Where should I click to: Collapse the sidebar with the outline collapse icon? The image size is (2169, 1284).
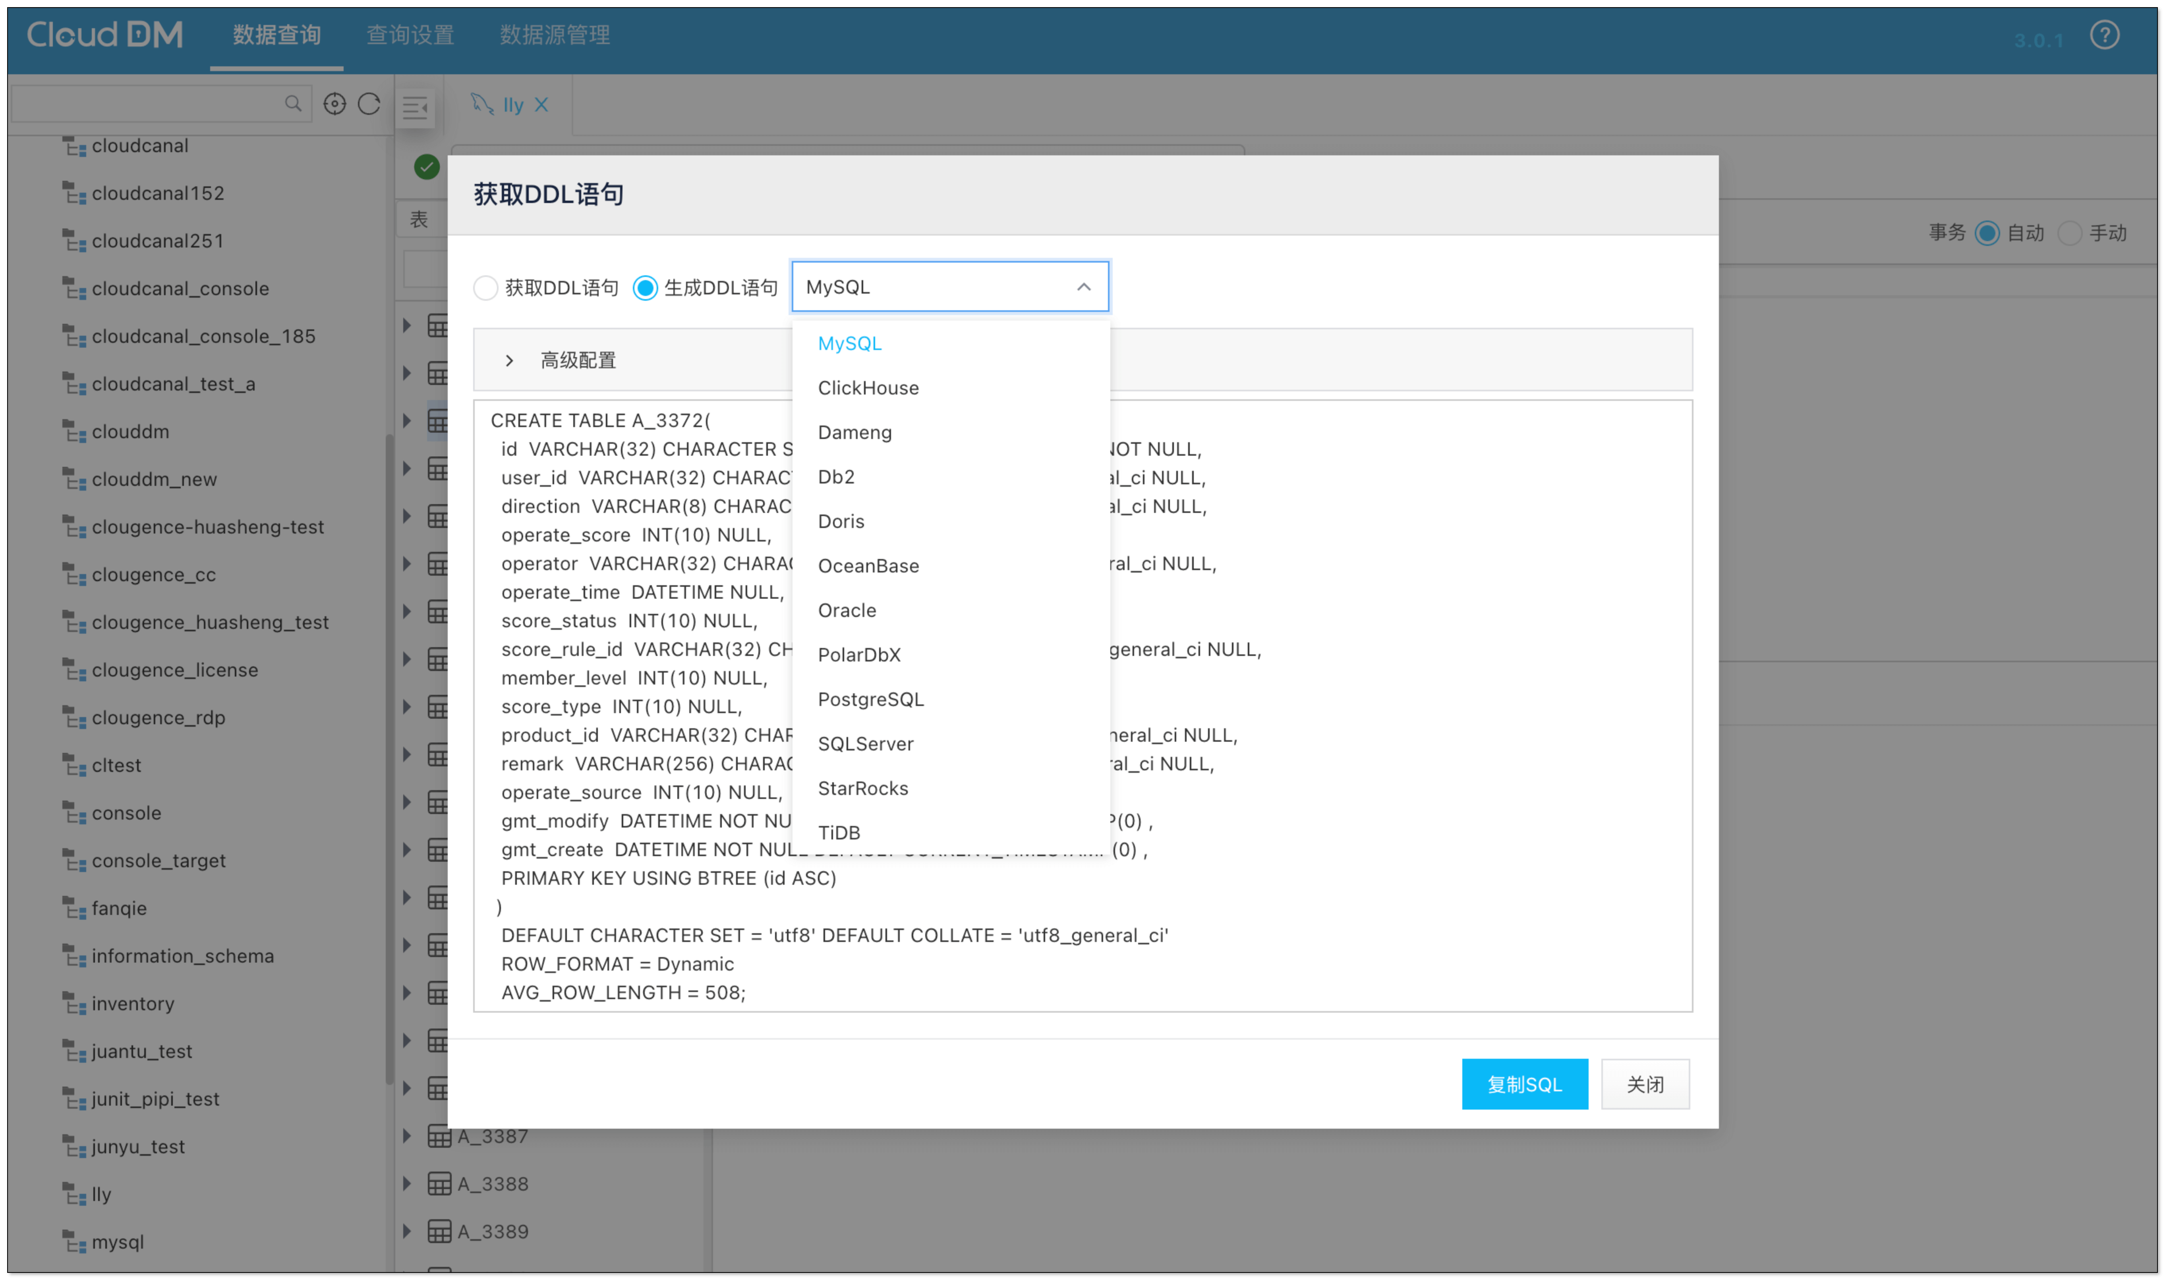tap(415, 106)
